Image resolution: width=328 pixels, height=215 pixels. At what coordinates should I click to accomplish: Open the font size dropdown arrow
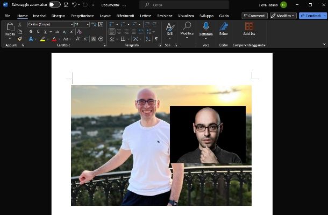coord(88,25)
